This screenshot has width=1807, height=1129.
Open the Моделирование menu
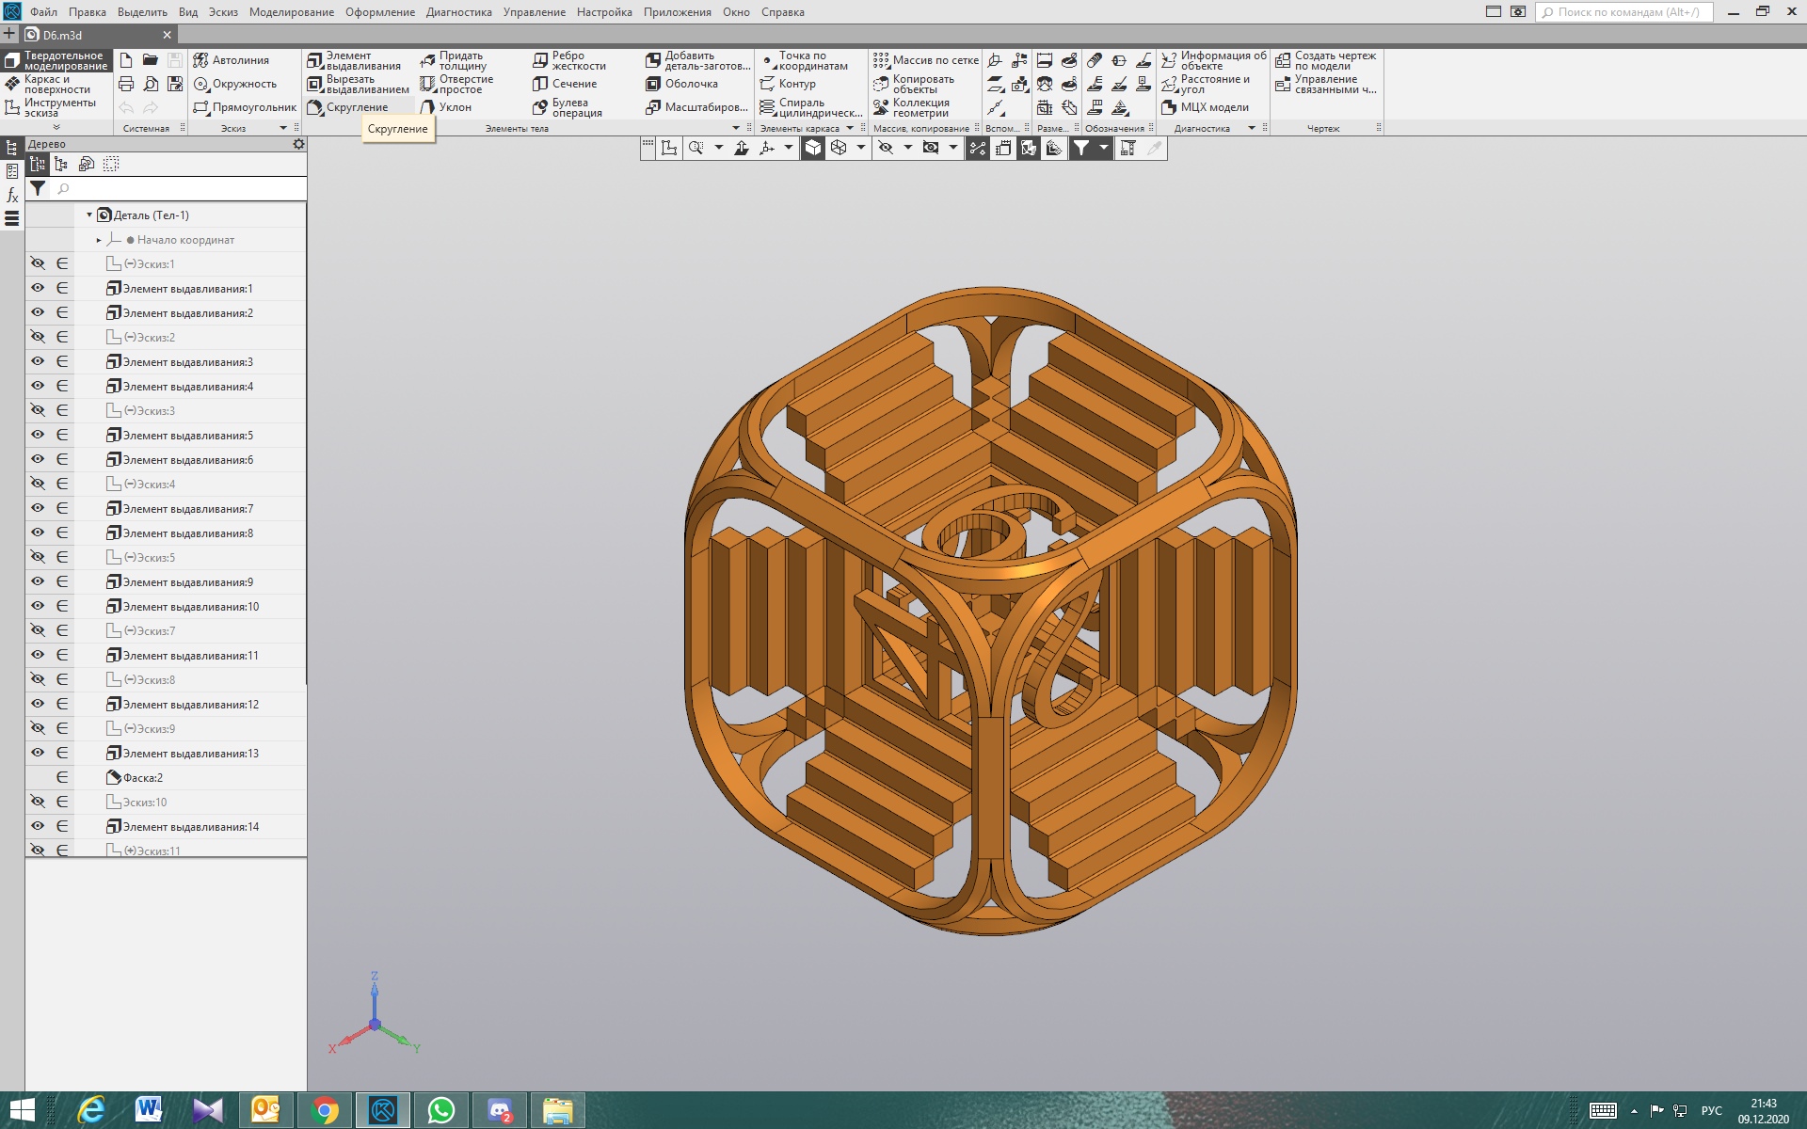coord(291,12)
